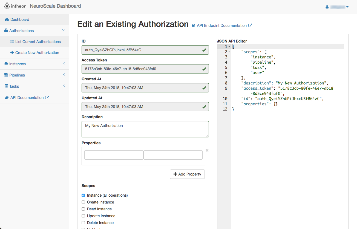This screenshot has height=229, width=357.
Task: Click into the Description text area
Action: [x=145, y=129]
